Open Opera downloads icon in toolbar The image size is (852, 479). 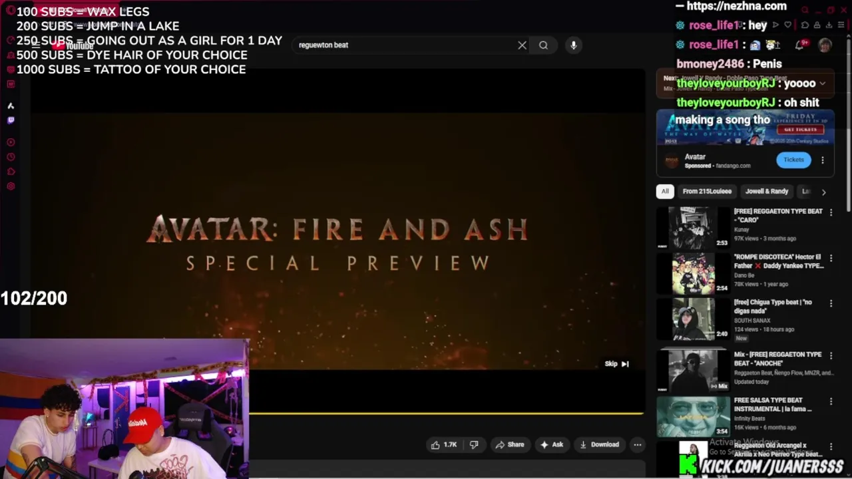(829, 25)
